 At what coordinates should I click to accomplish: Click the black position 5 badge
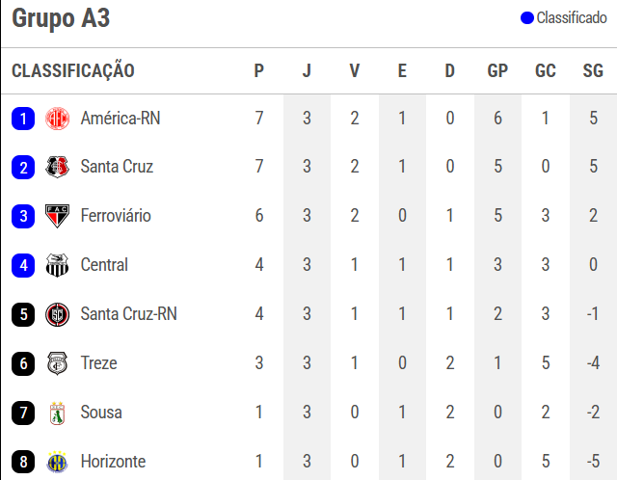23,314
